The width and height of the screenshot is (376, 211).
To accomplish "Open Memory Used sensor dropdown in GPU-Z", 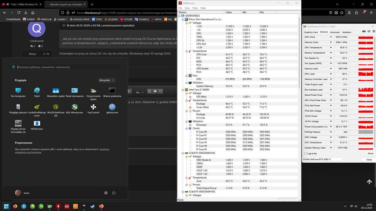I will coord(331,69).
